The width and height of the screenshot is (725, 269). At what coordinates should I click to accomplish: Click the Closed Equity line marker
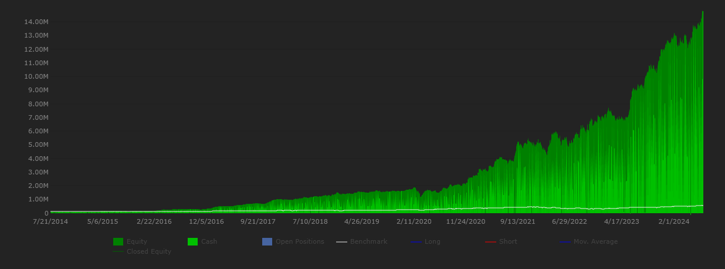tap(118, 251)
